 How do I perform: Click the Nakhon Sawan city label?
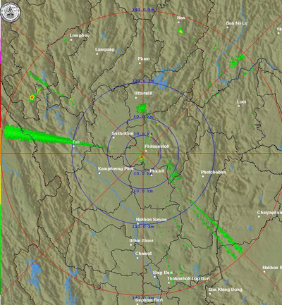click(x=151, y=220)
